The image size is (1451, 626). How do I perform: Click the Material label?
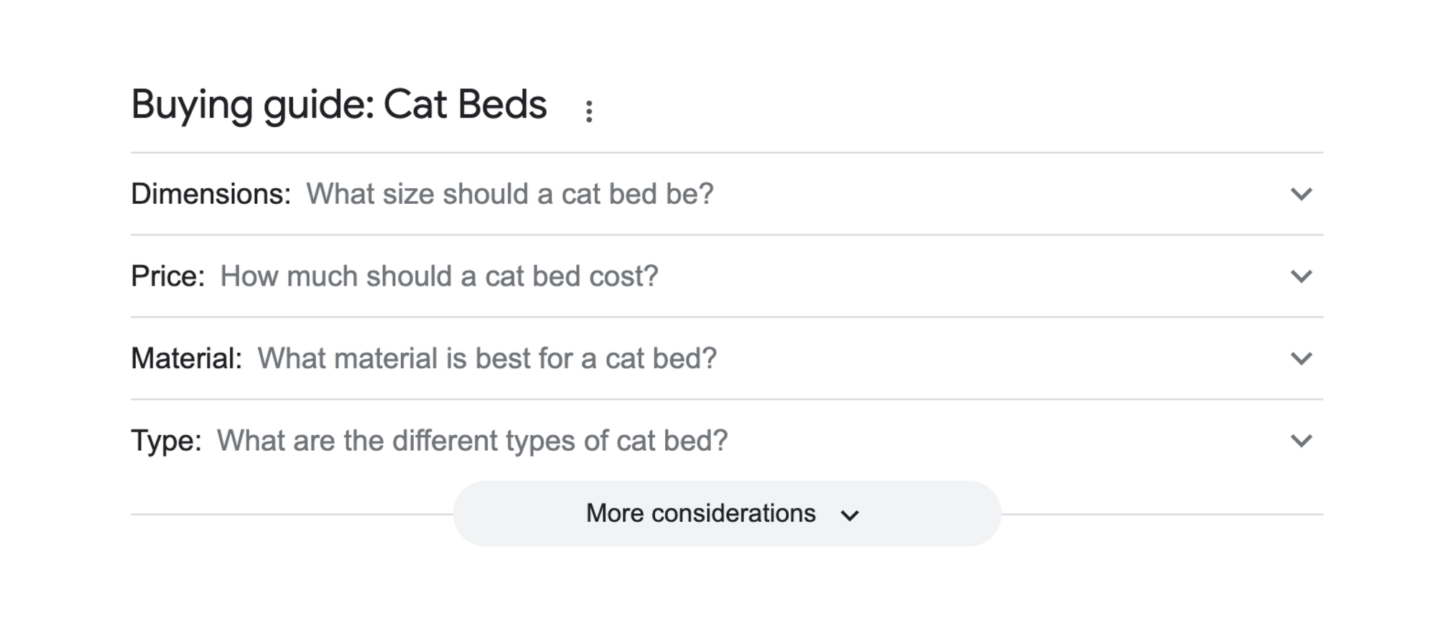click(187, 358)
